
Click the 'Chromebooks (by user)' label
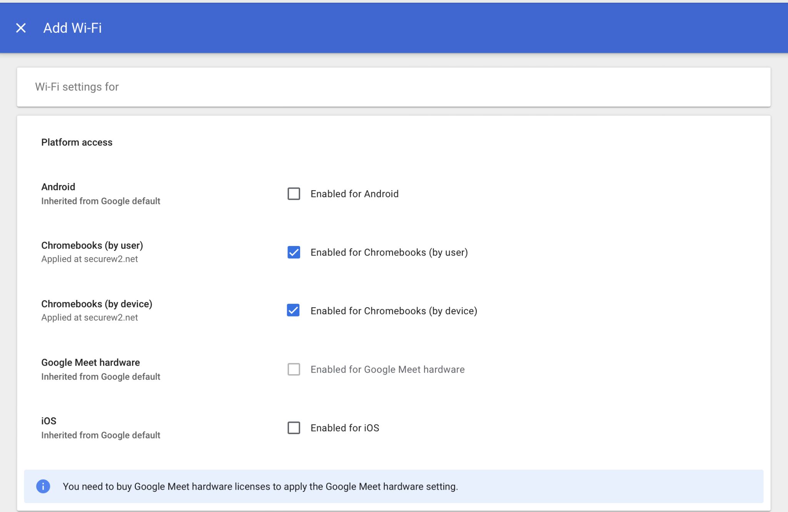point(92,245)
